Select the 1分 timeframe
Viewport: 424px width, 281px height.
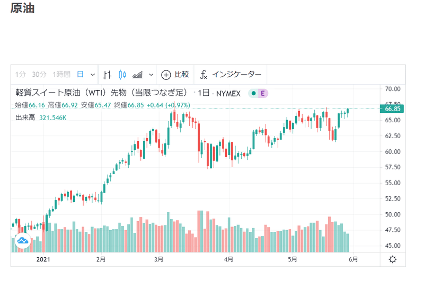[x=20, y=74]
